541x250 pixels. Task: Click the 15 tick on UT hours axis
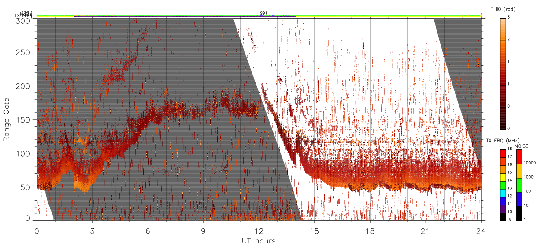tap(315, 231)
